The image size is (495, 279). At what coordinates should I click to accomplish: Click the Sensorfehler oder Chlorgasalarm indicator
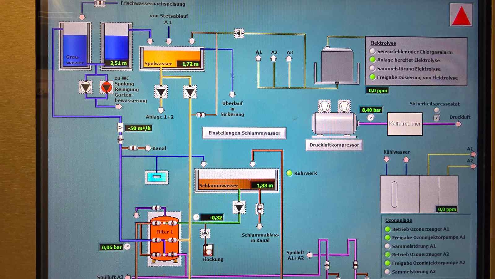(x=372, y=51)
